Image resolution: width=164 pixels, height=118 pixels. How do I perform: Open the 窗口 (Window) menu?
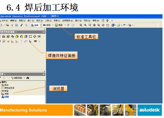78,21
